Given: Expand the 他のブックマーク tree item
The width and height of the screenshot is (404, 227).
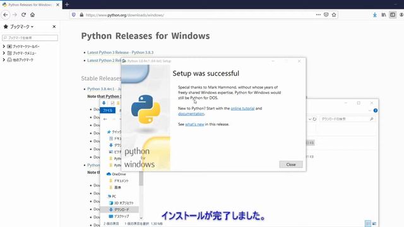Looking at the screenshot, I should pos(4,60).
